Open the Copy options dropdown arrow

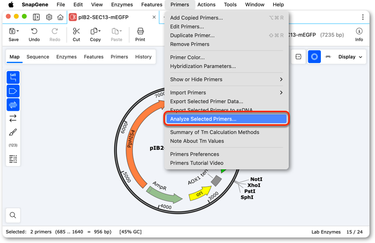[99, 31]
